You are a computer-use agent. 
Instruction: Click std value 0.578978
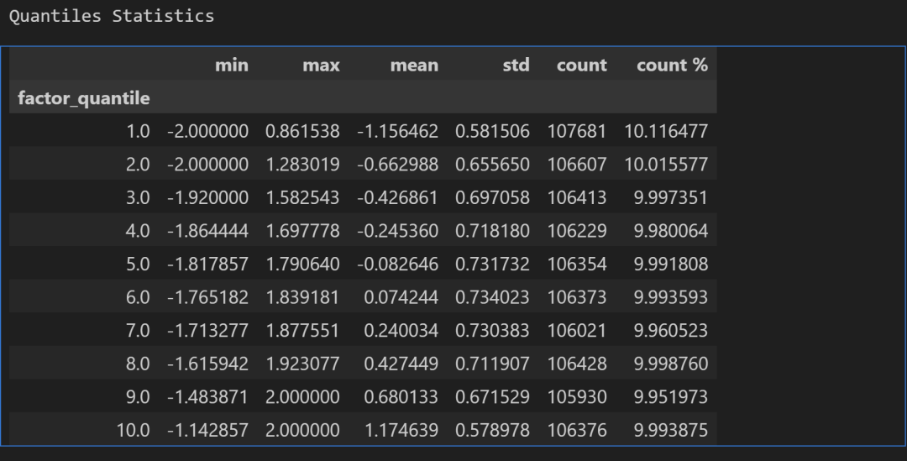(492, 430)
